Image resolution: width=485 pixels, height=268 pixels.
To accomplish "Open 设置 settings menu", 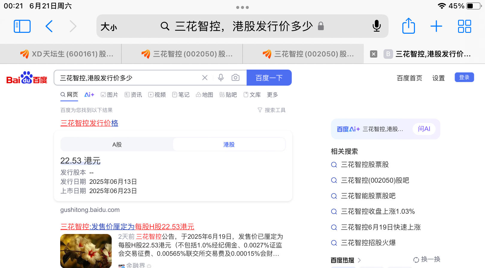I will pyautogui.click(x=438, y=78).
